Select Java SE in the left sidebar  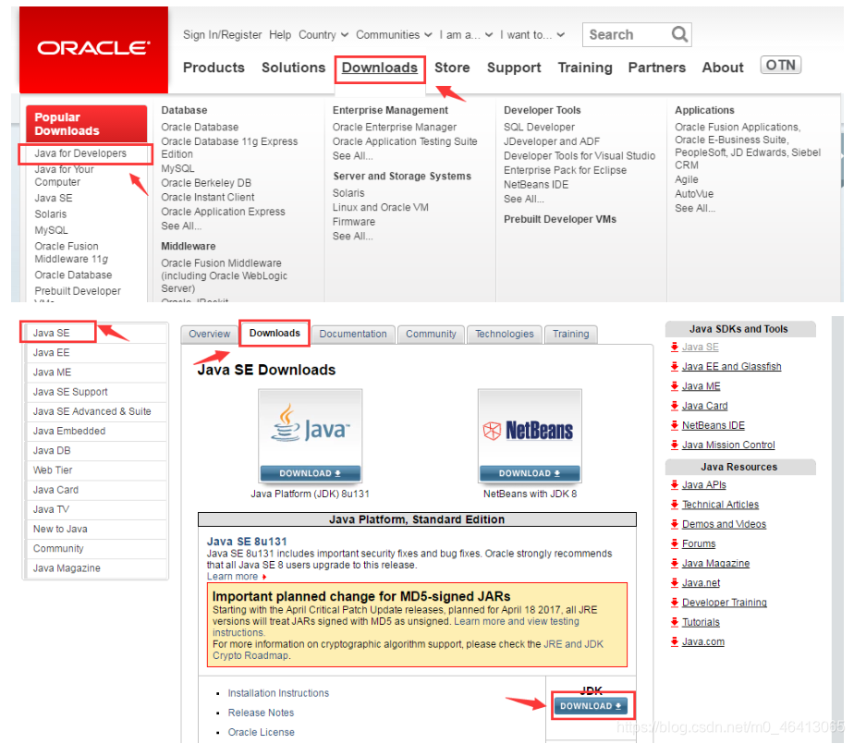click(x=51, y=333)
